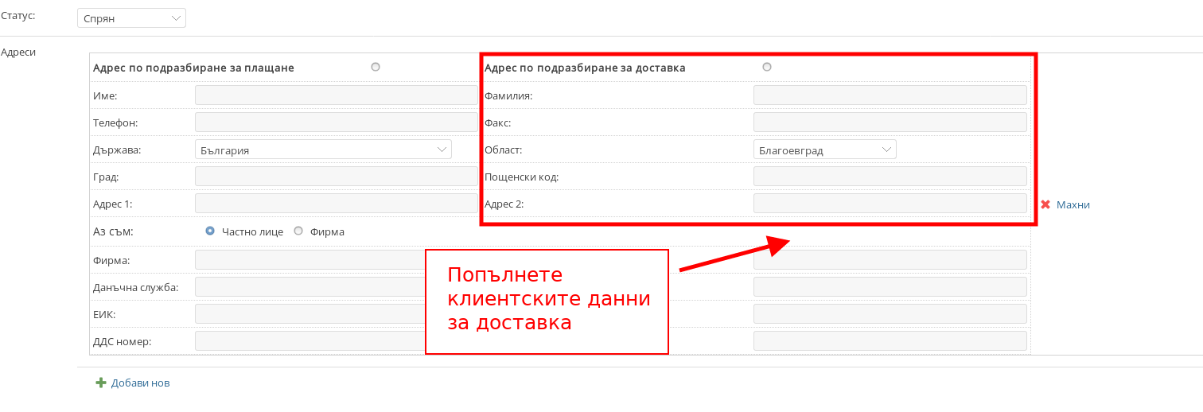The image size is (1203, 412).
Task: Choose the Частно лице radio option
Action: click(x=210, y=231)
